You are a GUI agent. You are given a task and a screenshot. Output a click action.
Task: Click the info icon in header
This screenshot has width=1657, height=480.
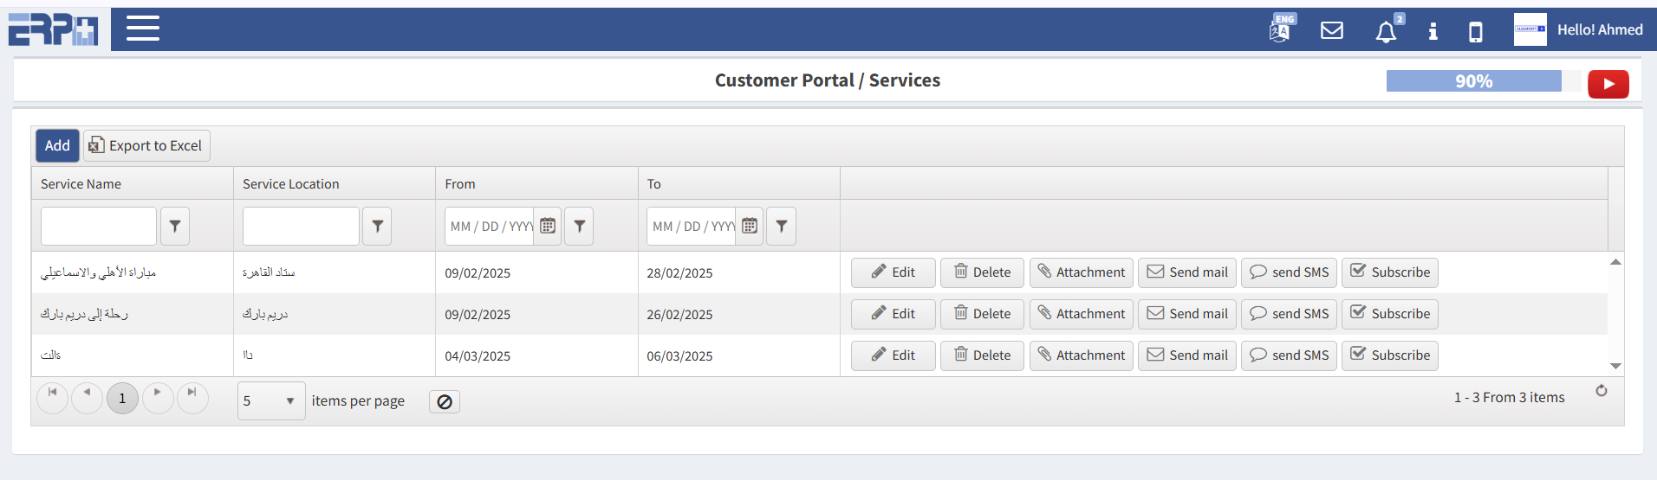point(1433,32)
